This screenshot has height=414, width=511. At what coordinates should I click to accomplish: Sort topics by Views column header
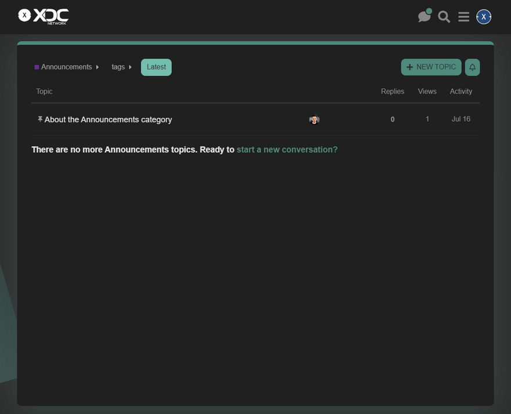[427, 92]
